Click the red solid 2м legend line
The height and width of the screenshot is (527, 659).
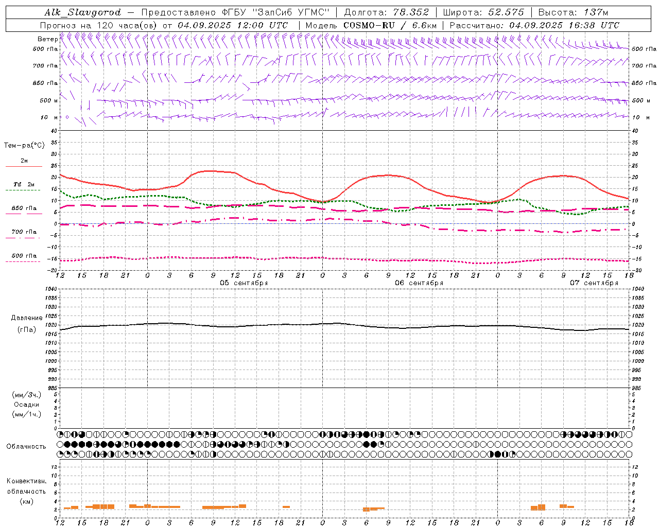[24, 166]
